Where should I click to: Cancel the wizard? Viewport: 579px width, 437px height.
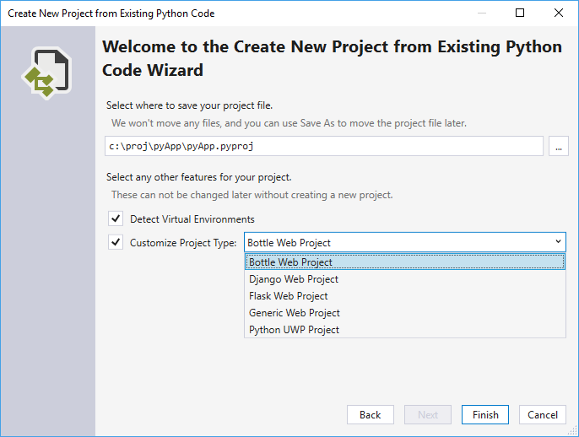click(543, 415)
